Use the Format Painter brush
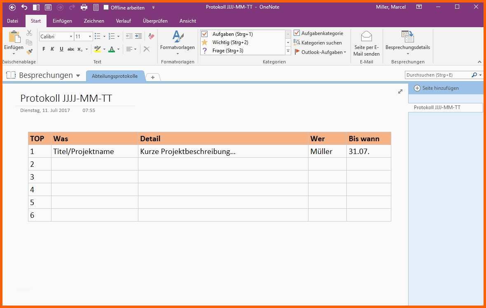This screenshot has width=486, height=308. [29, 51]
